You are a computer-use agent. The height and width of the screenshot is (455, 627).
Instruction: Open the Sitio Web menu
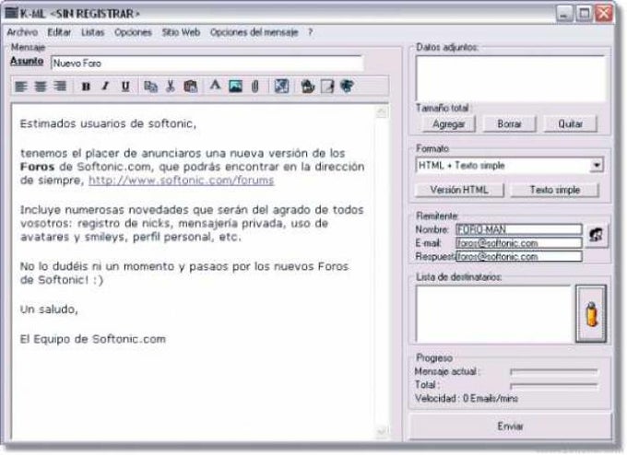pos(181,32)
